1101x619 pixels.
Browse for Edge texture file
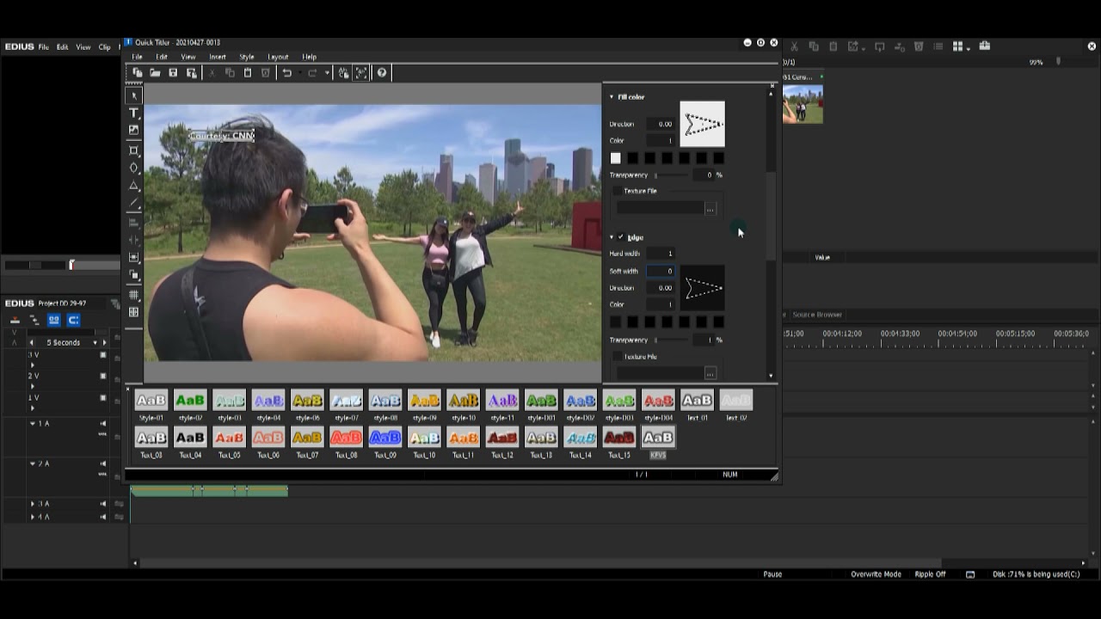tap(710, 374)
